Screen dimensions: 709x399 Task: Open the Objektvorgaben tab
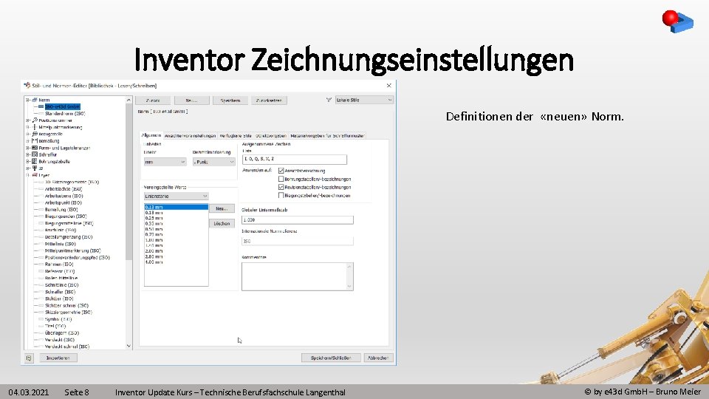click(x=271, y=136)
